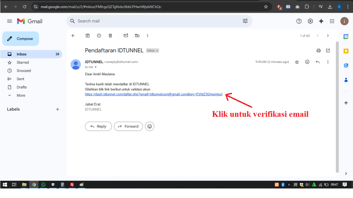The image size is (353, 198).
Task: Go to the older email chevron
Action: tap(328, 36)
